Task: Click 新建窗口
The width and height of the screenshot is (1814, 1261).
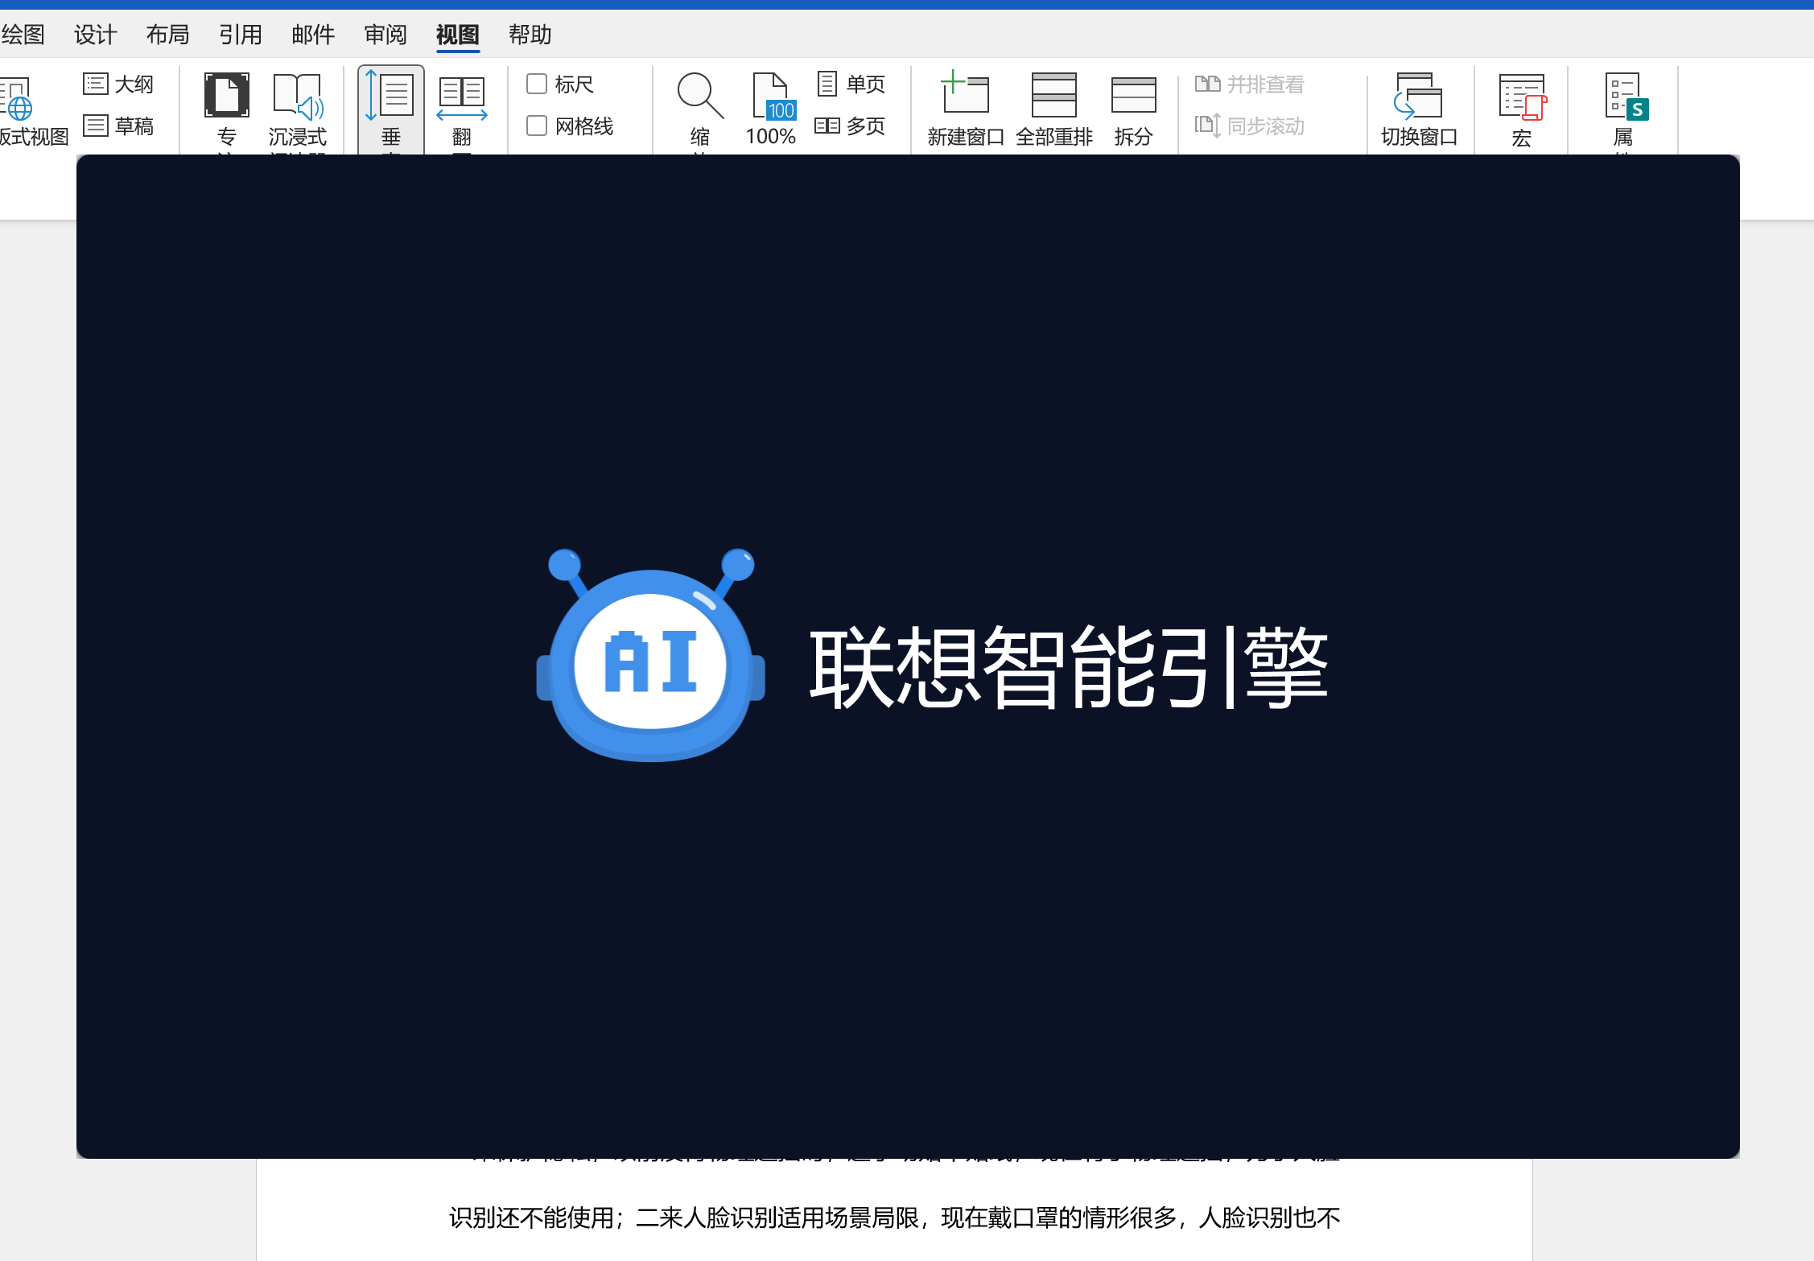Action: pyautogui.click(x=965, y=110)
